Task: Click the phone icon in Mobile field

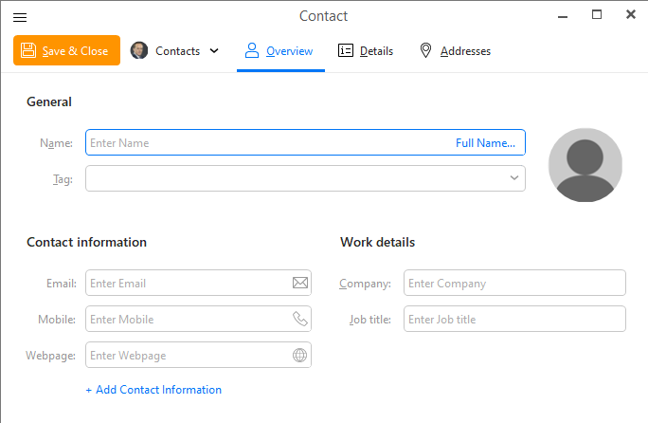Action: (x=300, y=319)
